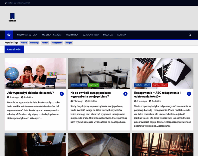The height and width of the screenshot is (156, 198).
Task: Click the home icon in navigation bar
Action: (x=9, y=35)
